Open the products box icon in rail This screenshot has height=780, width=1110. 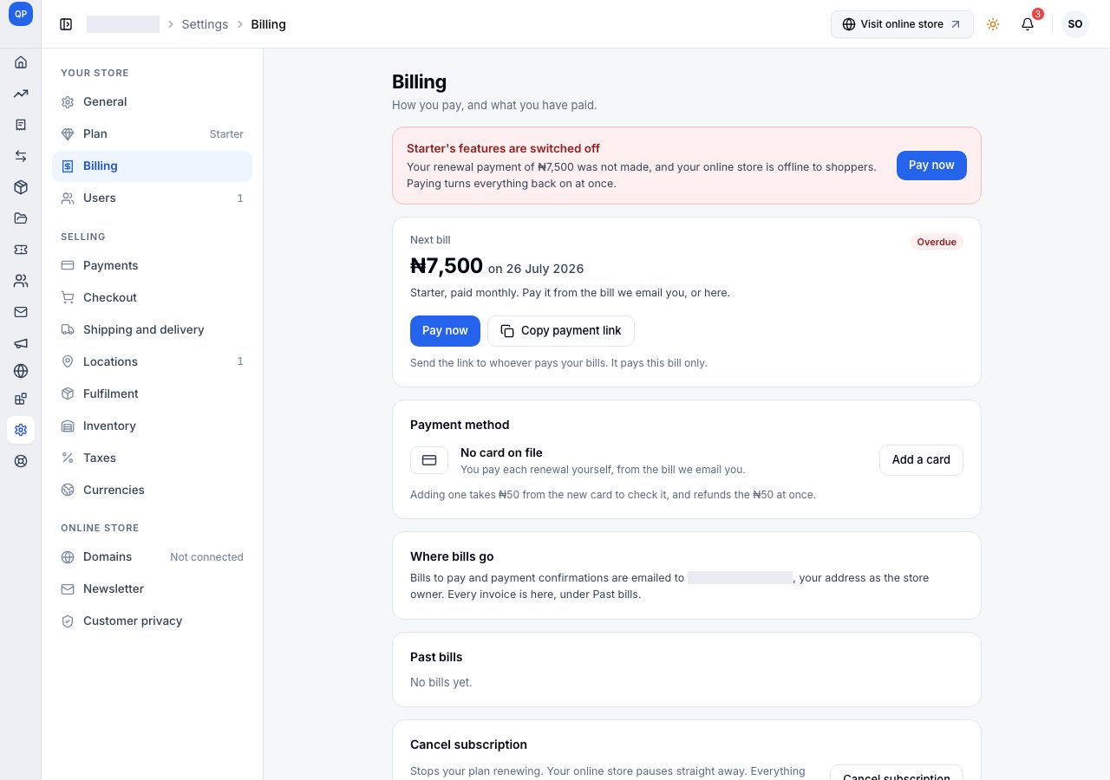[x=21, y=187]
